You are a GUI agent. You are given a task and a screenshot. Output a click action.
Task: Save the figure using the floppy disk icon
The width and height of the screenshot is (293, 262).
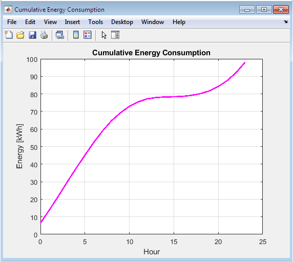32,35
